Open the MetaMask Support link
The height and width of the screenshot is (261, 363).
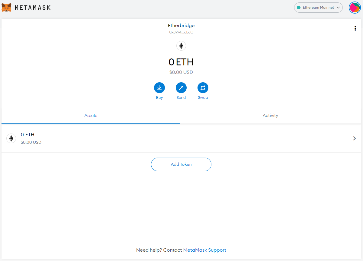[x=204, y=250]
